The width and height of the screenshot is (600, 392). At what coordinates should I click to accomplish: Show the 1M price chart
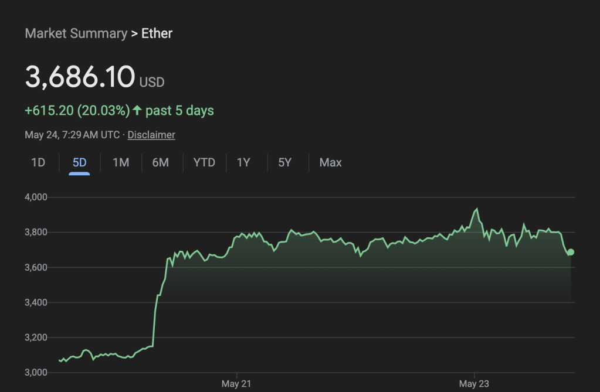pos(121,162)
